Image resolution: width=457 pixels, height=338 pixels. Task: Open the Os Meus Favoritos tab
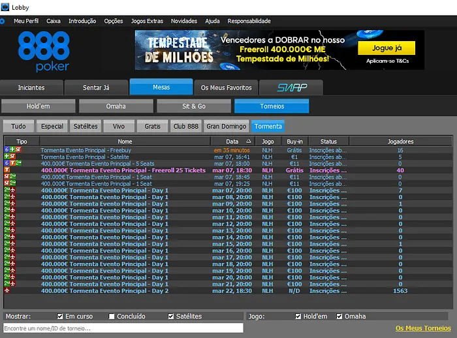pyautogui.click(x=226, y=87)
